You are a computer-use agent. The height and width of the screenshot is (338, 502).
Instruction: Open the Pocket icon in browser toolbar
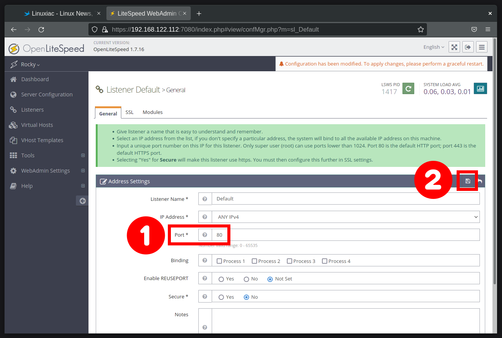474,29
